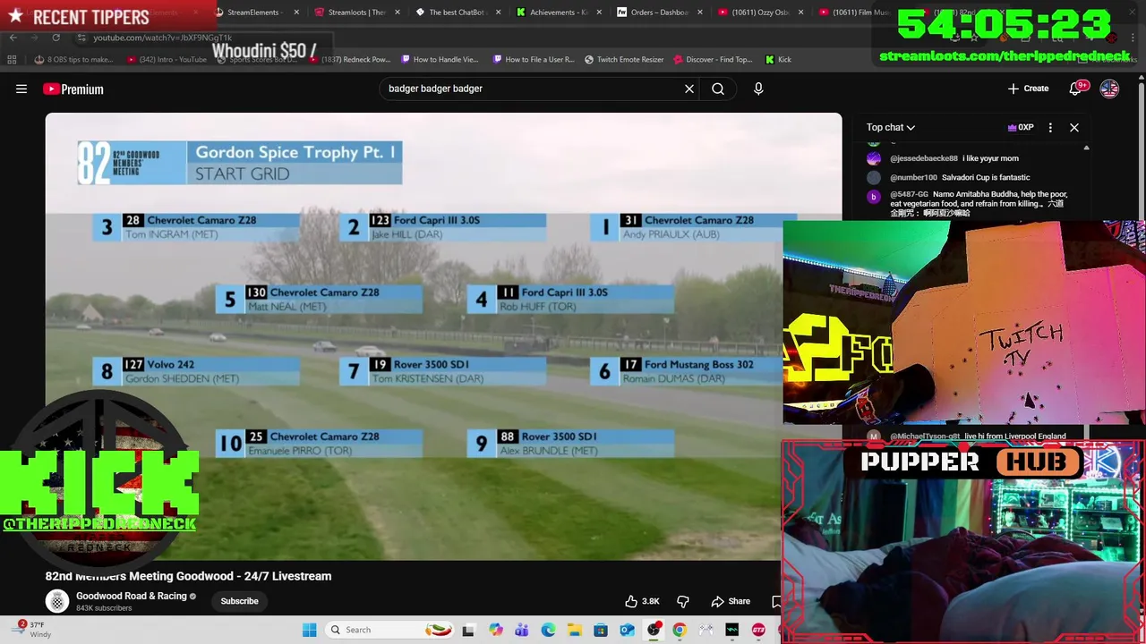Close the Streamloots tab
This screenshot has width=1146, height=644.
click(398, 13)
